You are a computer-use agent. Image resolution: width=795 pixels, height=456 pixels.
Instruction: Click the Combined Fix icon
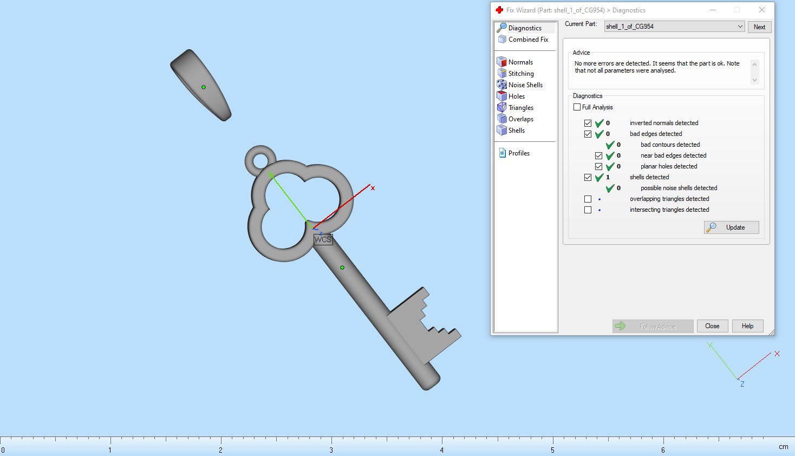coord(501,40)
